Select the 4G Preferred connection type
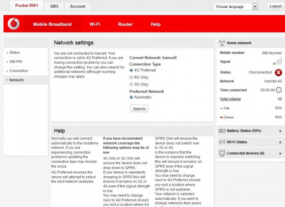285x207 pixels. click(131, 70)
